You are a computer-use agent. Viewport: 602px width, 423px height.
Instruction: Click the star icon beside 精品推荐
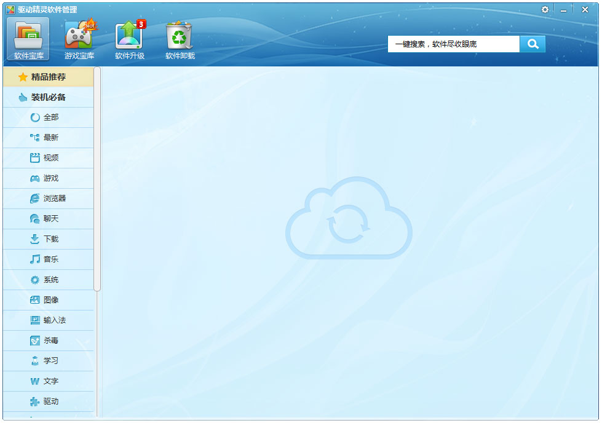pos(23,77)
